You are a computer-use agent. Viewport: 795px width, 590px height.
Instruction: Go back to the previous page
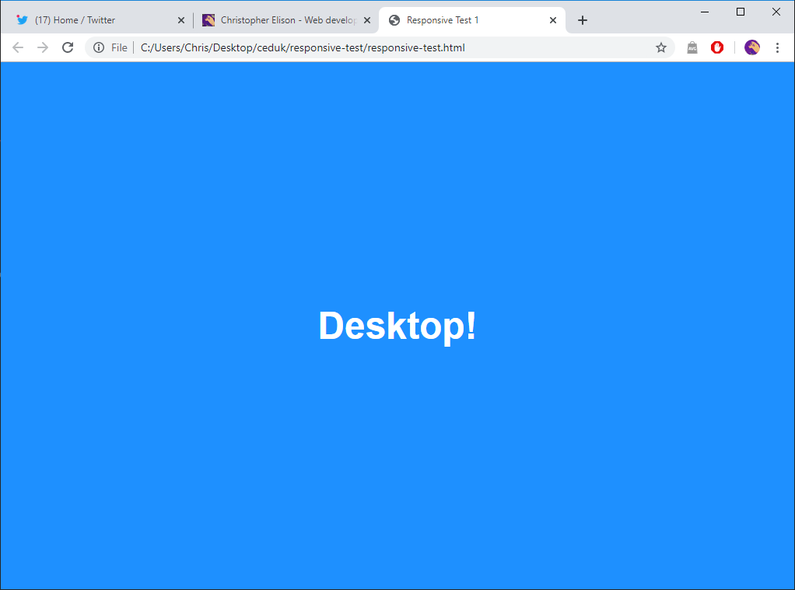[18, 47]
